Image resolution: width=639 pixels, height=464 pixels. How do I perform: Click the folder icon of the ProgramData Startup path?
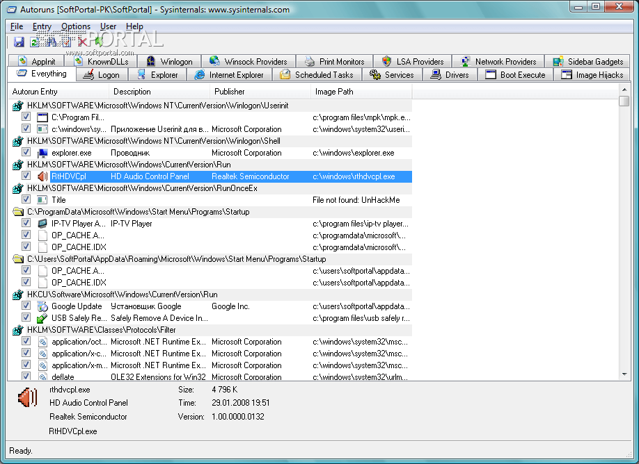17,212
